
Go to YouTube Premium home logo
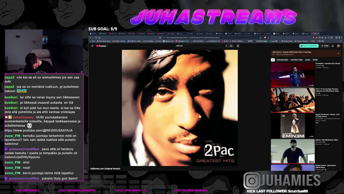(x=102, y=46)
